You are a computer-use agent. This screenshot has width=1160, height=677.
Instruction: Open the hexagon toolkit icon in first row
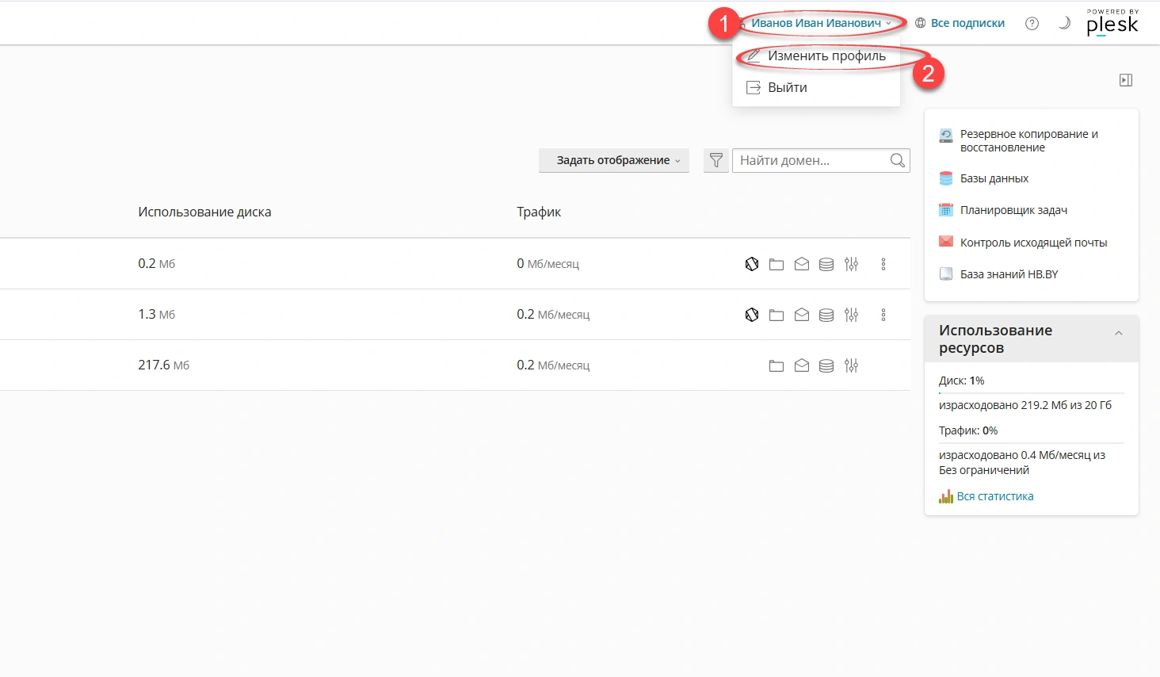tap(752, 264)
